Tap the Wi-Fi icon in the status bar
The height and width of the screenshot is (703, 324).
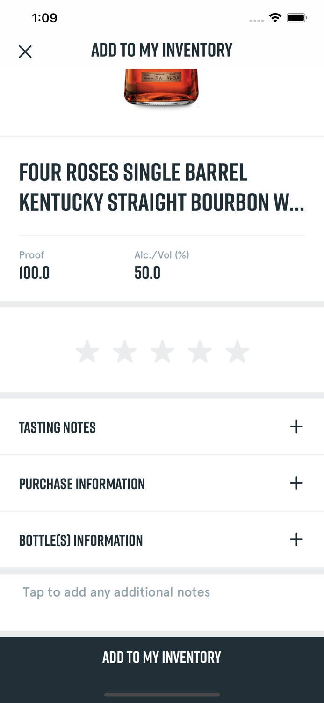275,17
